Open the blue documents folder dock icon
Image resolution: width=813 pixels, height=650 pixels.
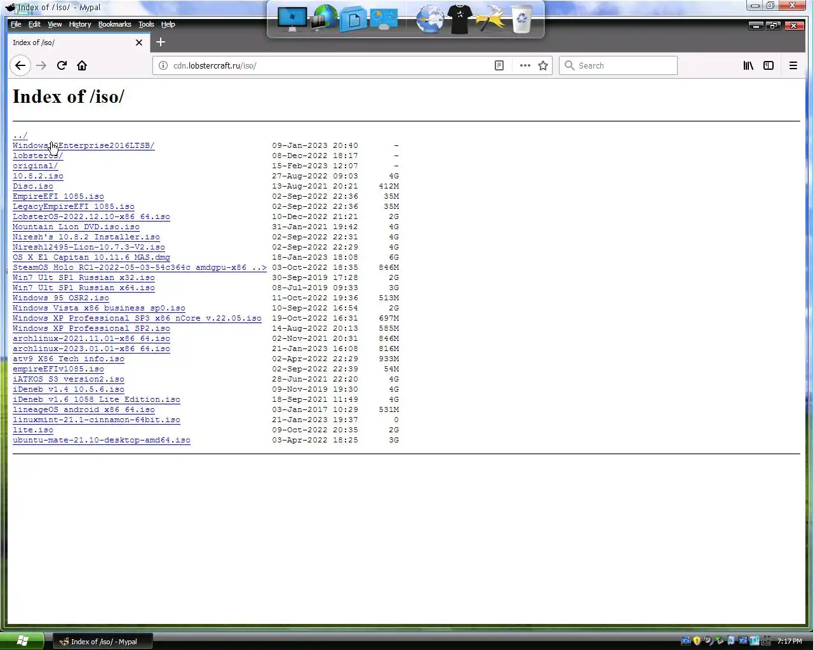point(353,19)
